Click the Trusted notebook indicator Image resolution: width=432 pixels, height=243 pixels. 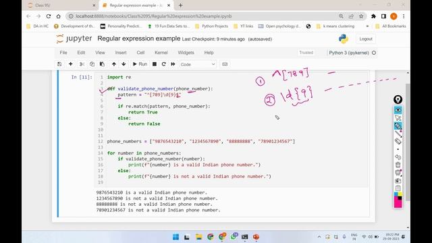coord(306,53)
